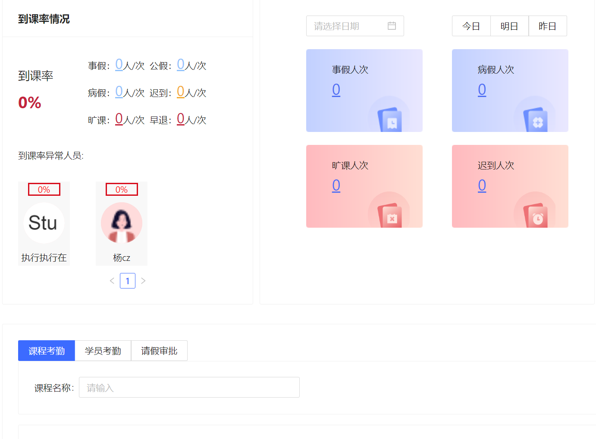Click the sick leave card medical icon
The image size is (596, 439).
tap(536, 120)
